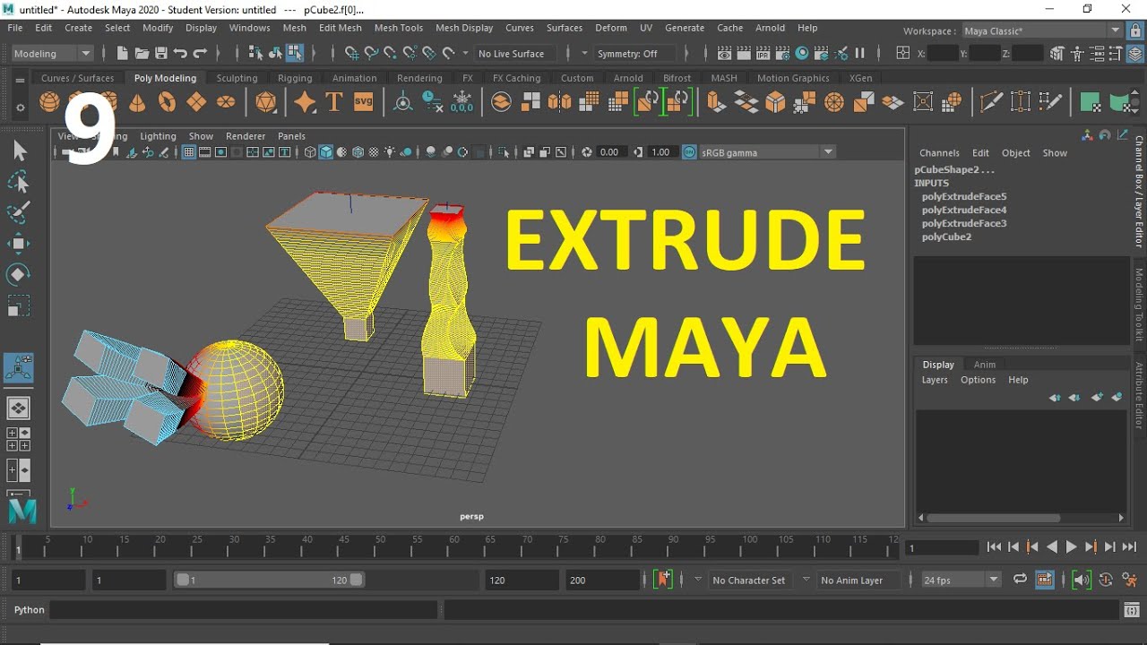Click the X coordinate input field

(943, 54)
